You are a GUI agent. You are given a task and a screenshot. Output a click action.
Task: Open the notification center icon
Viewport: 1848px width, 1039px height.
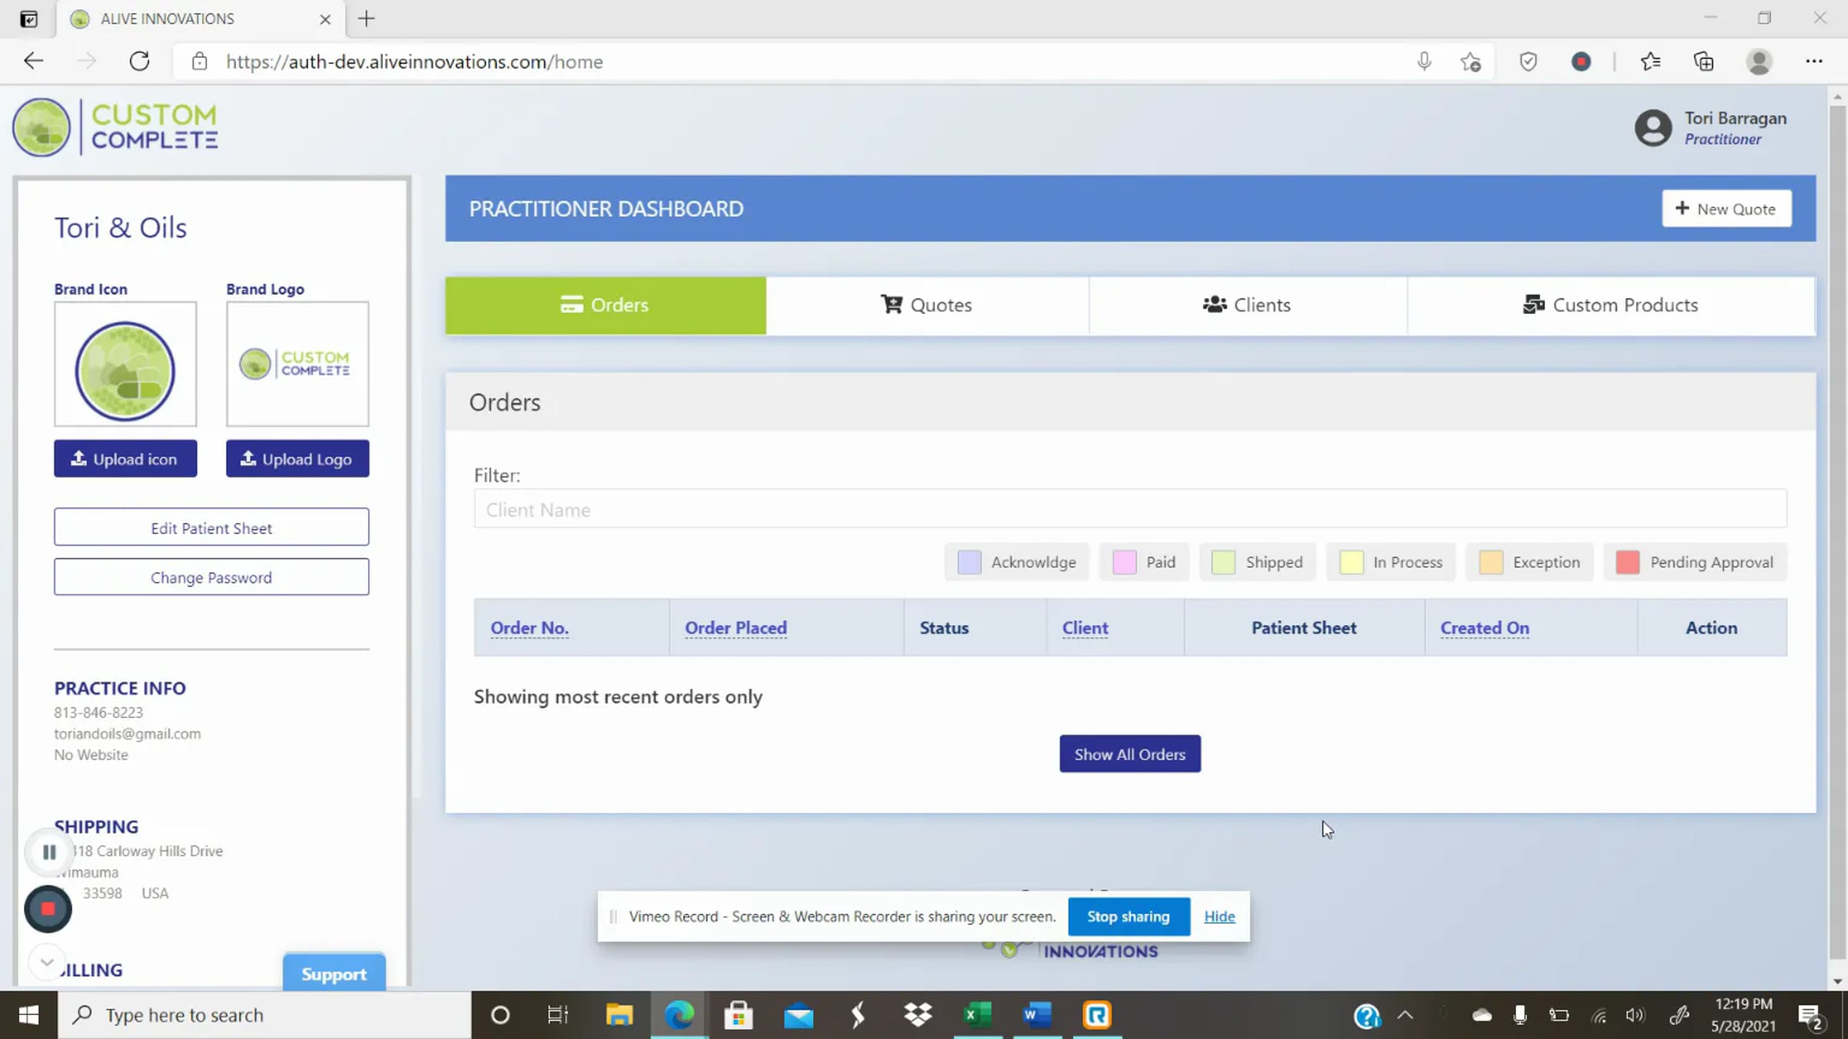tap(1811, 1016)
